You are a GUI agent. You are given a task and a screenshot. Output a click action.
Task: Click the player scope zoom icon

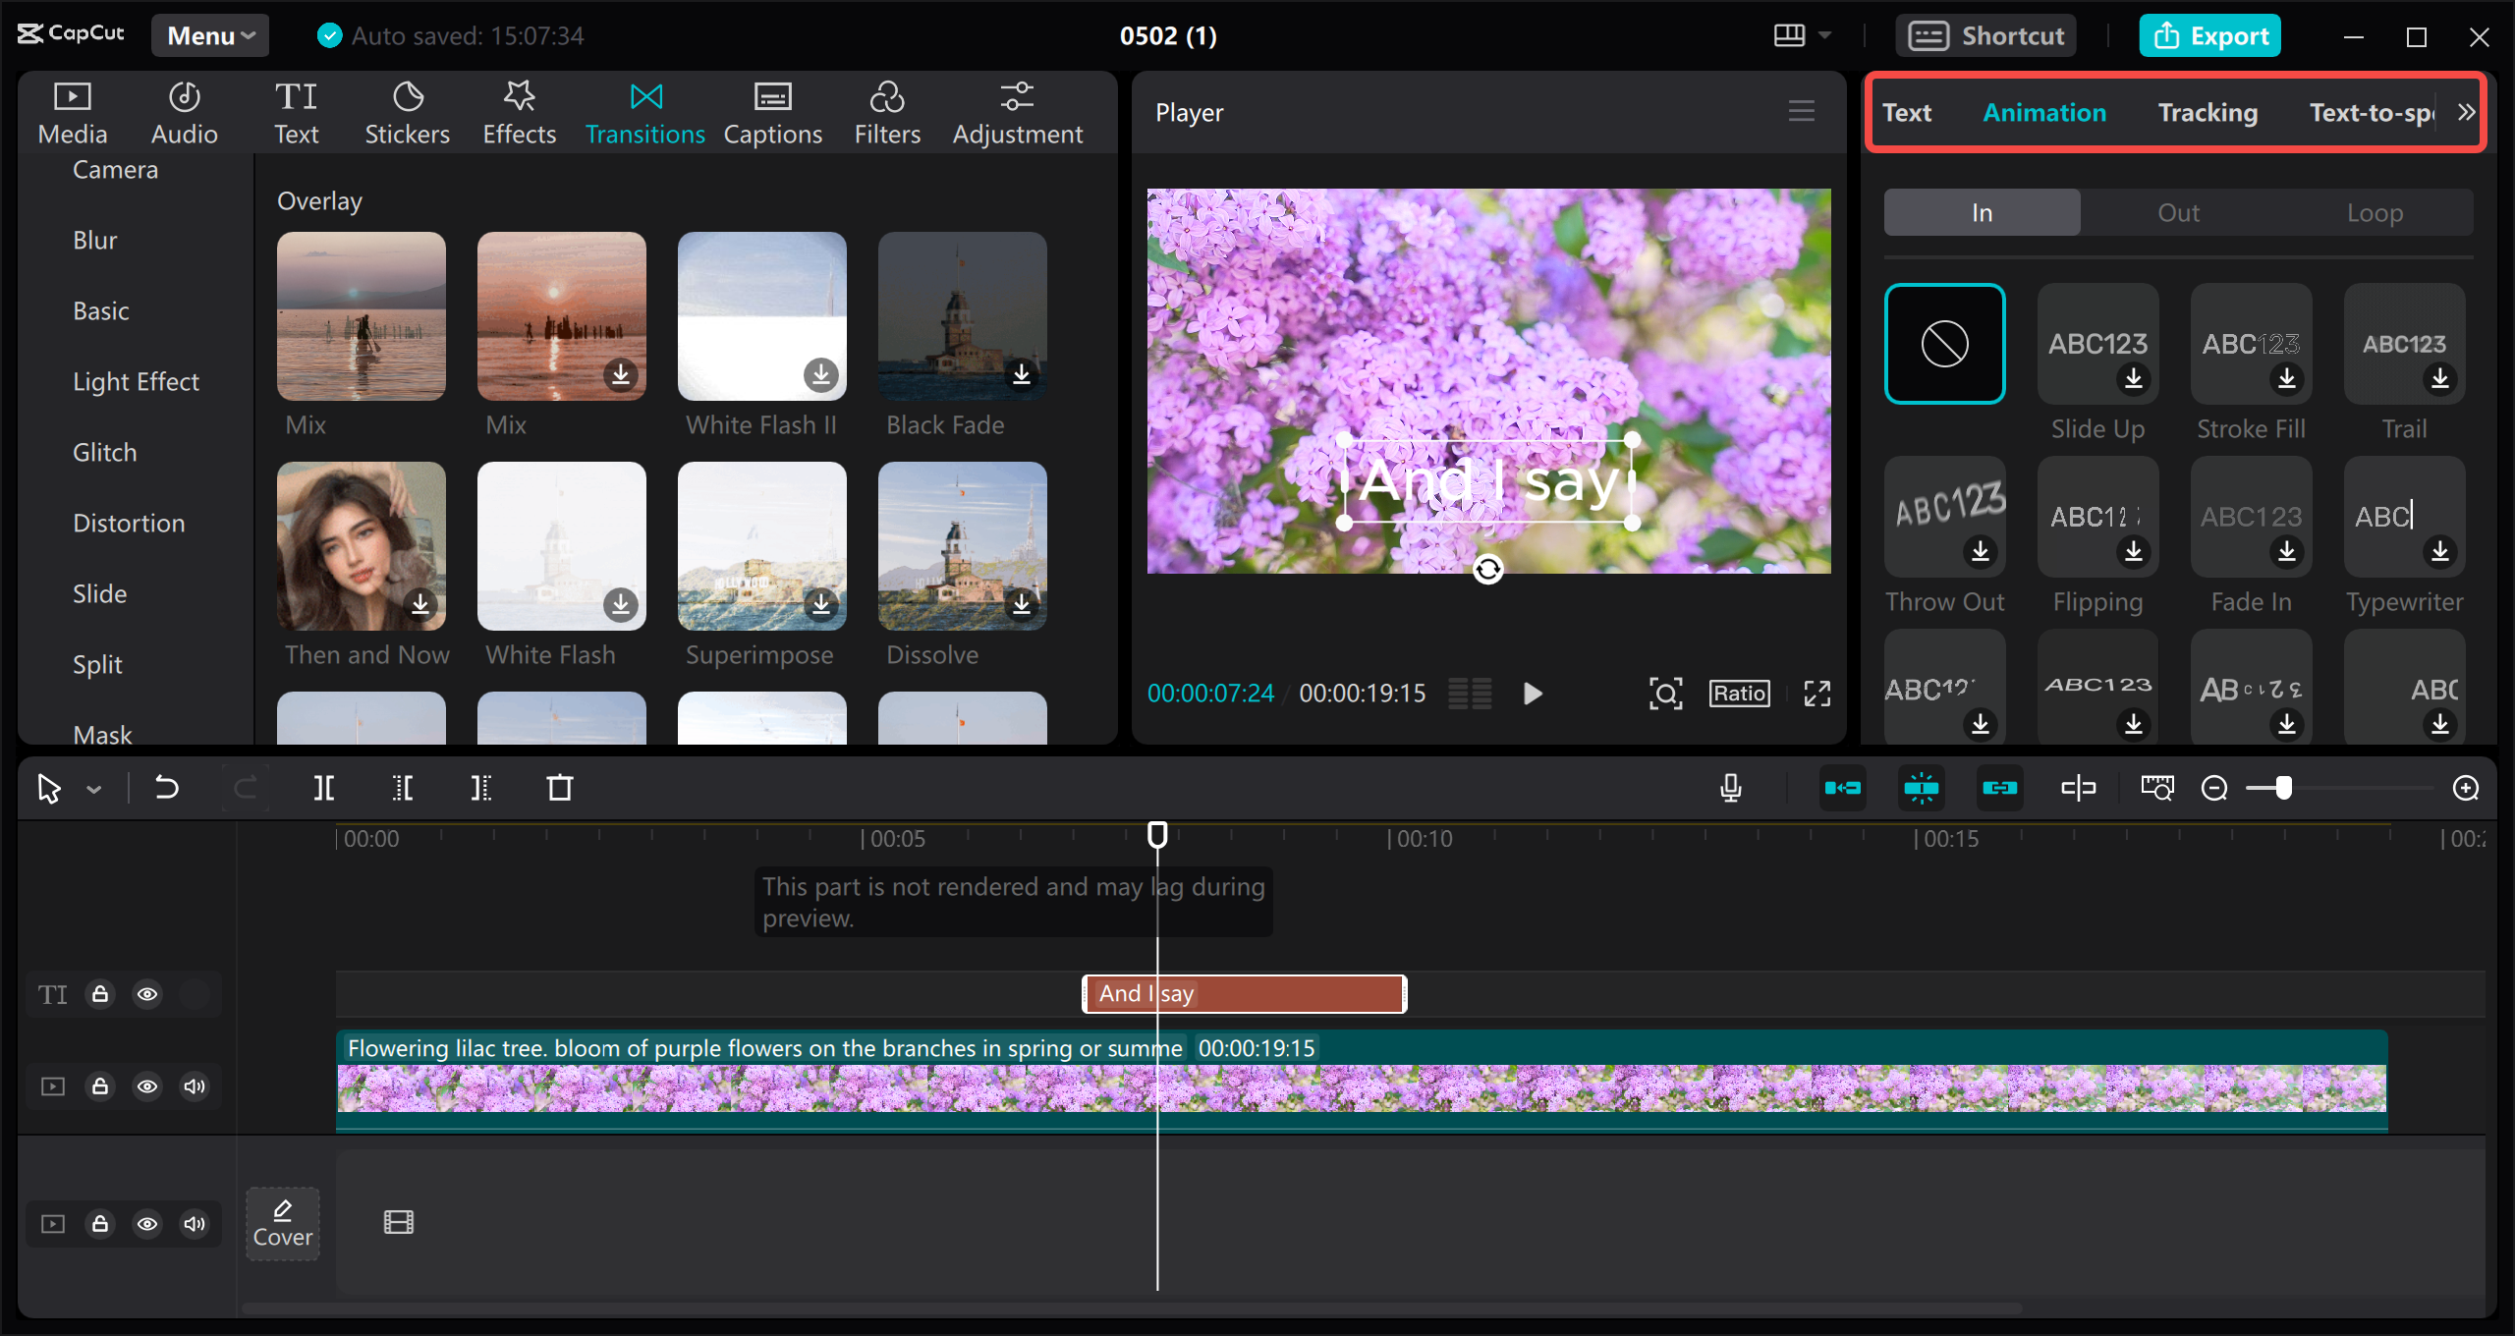point(1665,694)
